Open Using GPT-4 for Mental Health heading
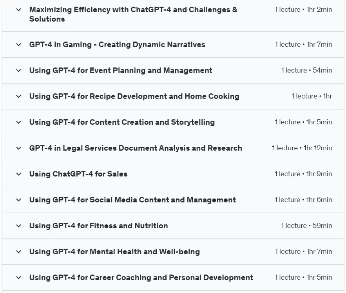Image resolution: width=346 pixels, height=293 pixels. [x=114, y=251]
